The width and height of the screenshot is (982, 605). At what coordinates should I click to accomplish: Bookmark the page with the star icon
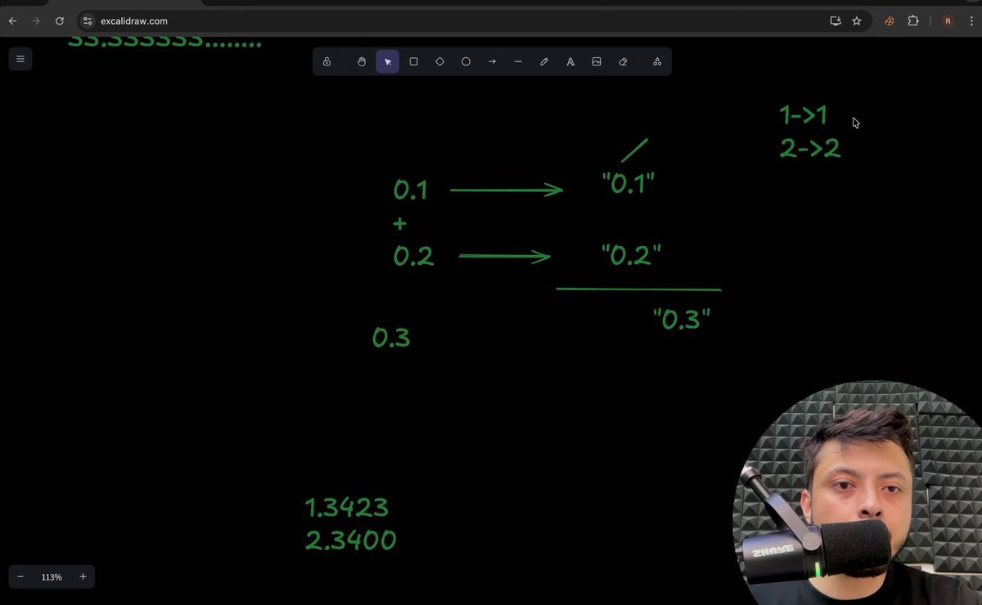coord(856,20)
